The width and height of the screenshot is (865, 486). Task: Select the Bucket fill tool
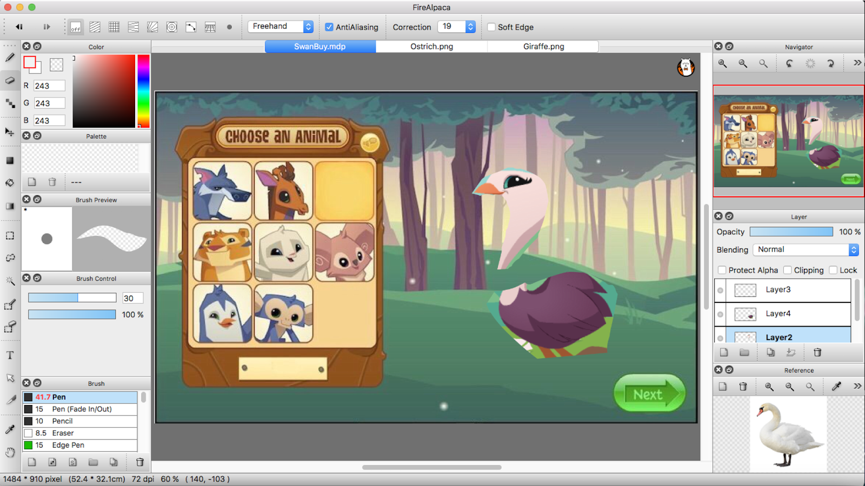(x=10, y=183)
